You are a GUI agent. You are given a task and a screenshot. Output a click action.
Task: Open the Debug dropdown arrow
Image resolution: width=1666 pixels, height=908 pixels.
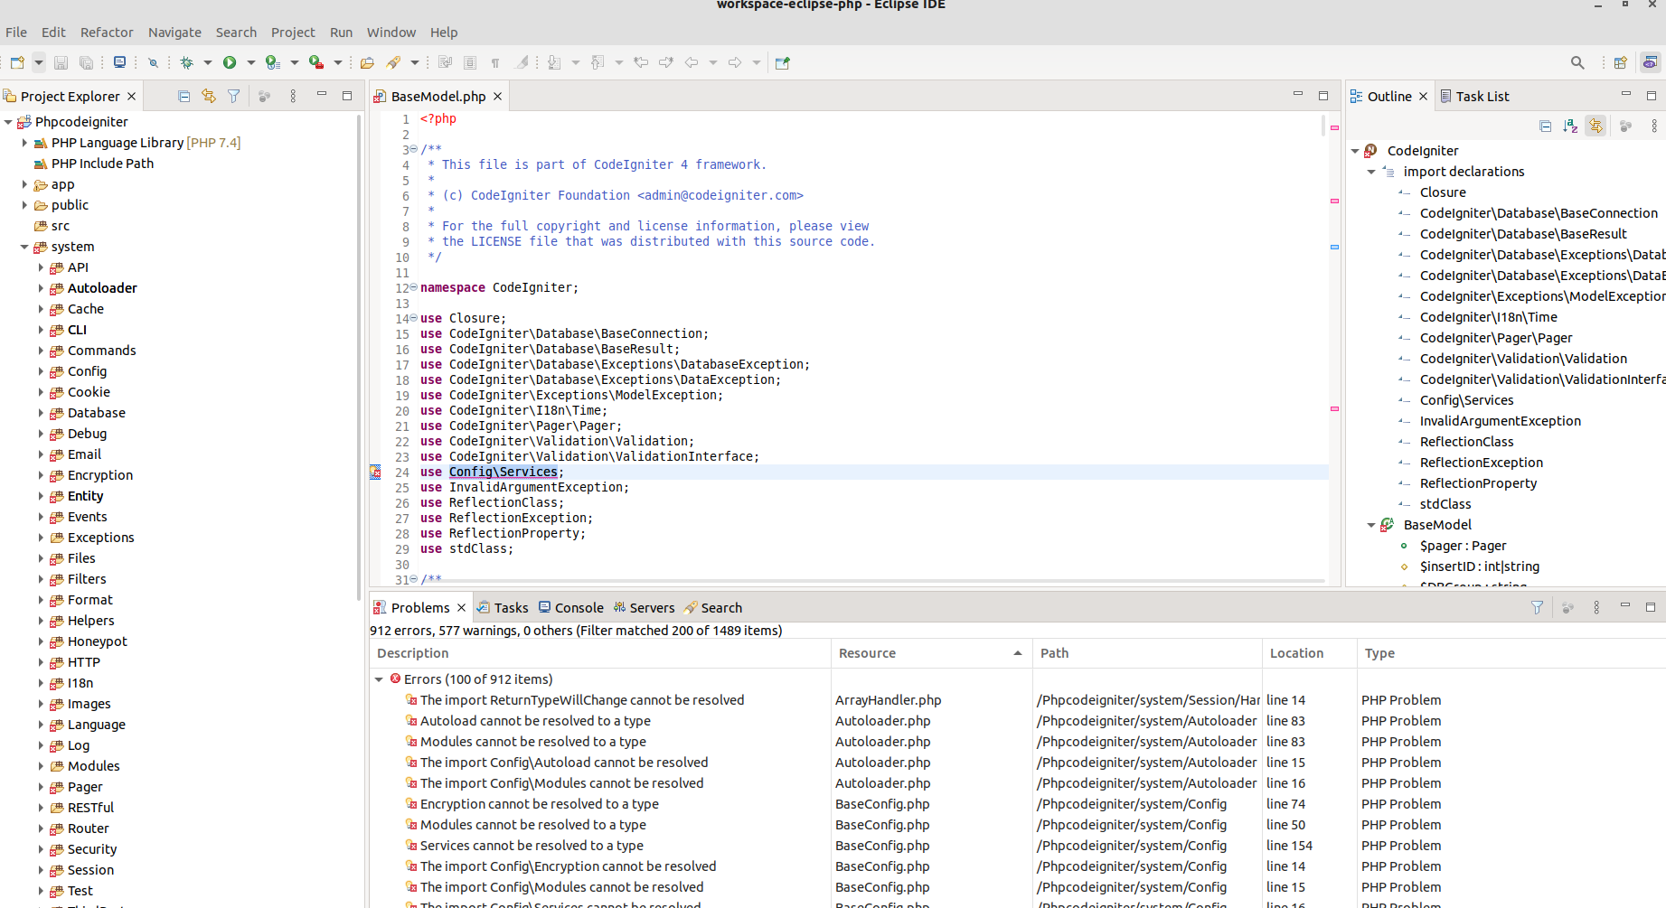coord(207,62)
